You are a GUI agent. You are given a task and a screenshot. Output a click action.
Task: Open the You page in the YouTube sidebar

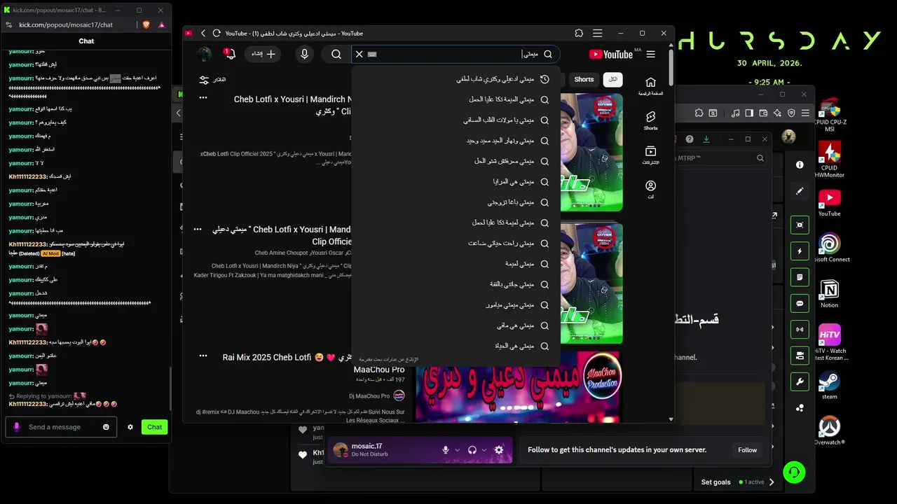click(651, 189)
